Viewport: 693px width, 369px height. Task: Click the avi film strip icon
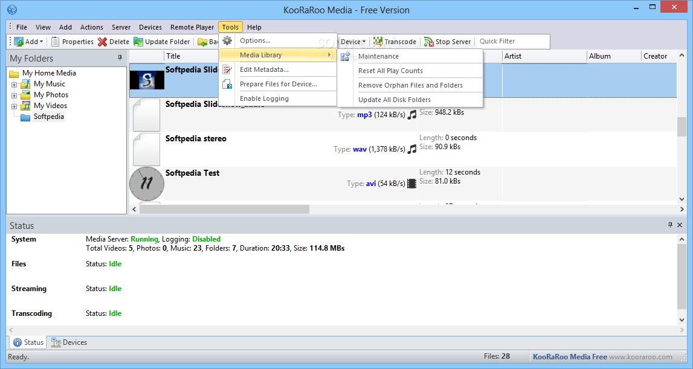point(411,184)
